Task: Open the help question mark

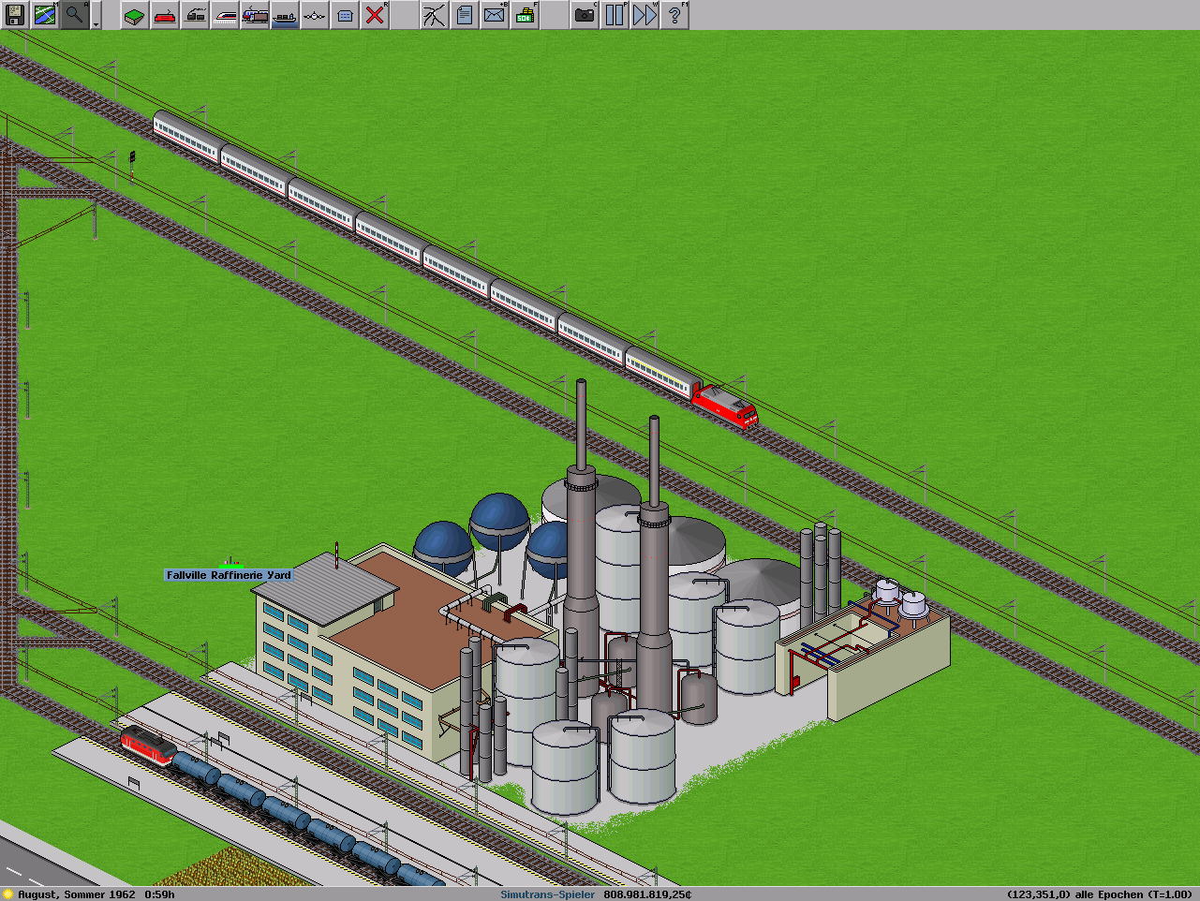Action: coord(674,15)
